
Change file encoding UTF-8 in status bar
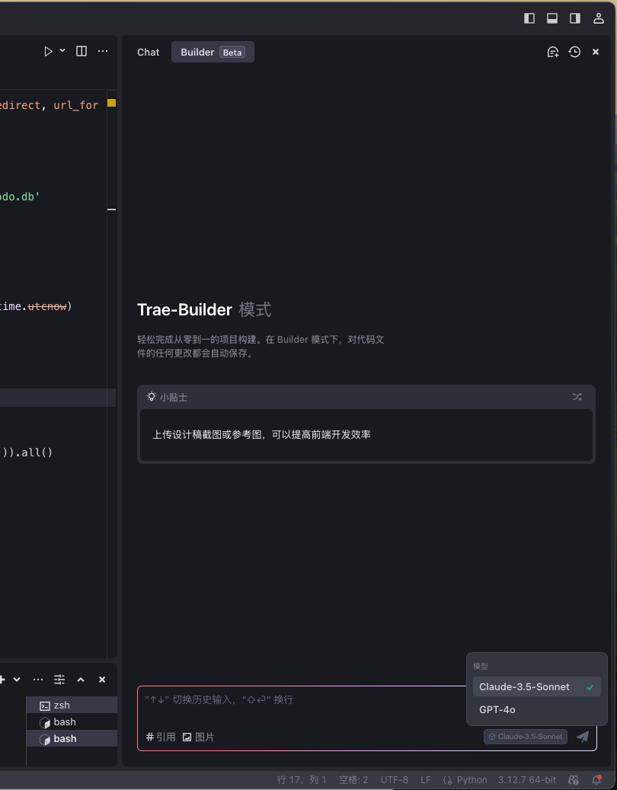(x=395, y=780)
